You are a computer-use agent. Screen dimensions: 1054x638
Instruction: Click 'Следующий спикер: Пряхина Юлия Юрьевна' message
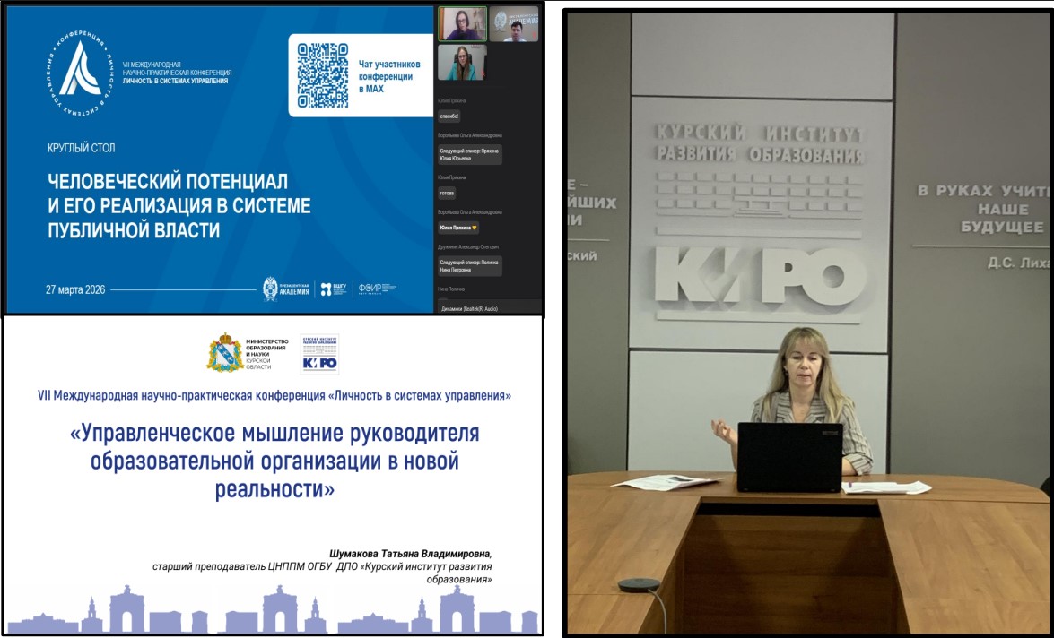tap(469, 154)
